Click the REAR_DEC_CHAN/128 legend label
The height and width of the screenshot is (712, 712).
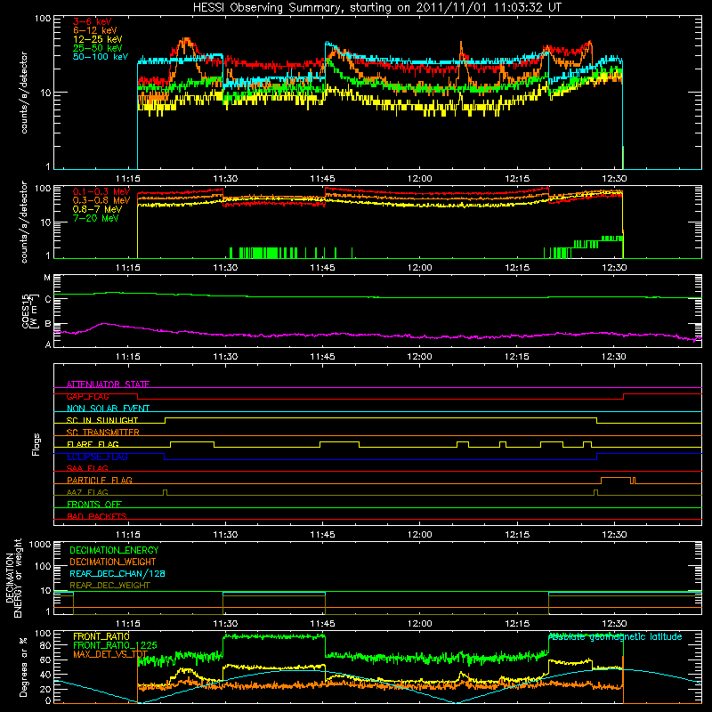tap(117, 573)
